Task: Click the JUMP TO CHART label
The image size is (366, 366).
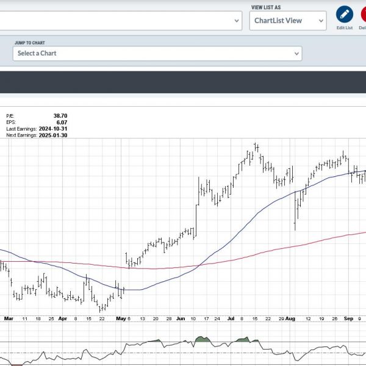Action: tap(30, 43)
